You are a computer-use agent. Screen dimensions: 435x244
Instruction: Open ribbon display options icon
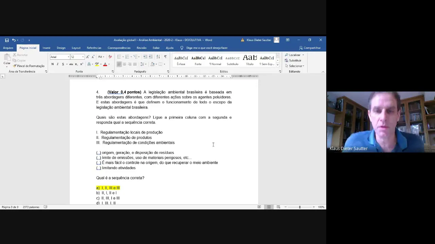point(288,40)
